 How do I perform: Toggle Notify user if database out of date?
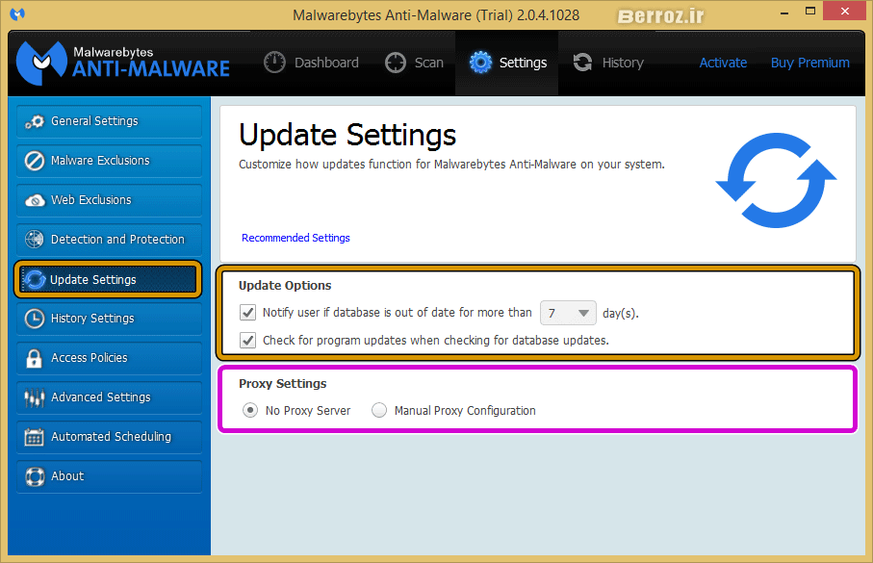(247, 313)
